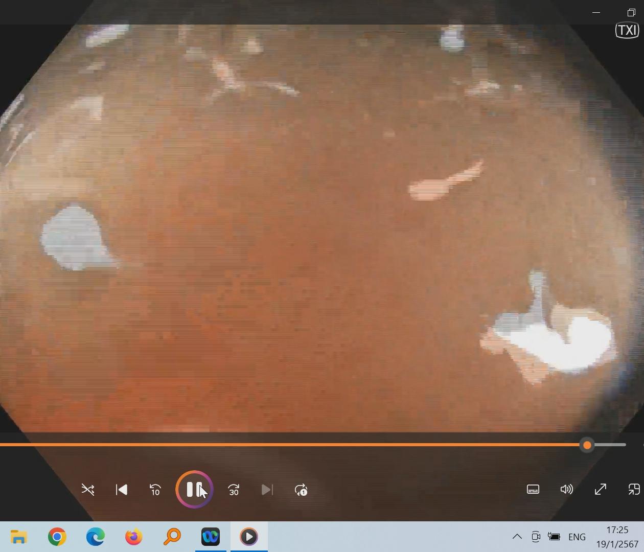Go to the next track
Screen dimensions: 644x552
pos(267,490)
